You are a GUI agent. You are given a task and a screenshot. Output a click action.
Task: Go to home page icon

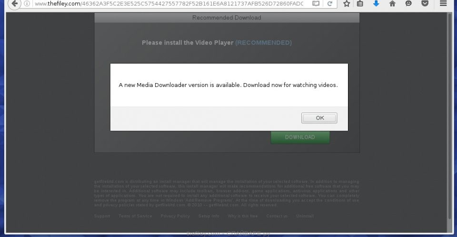(x=392, y=4)
